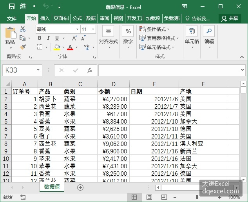Click the Save icon in title bar

[12, 7]
